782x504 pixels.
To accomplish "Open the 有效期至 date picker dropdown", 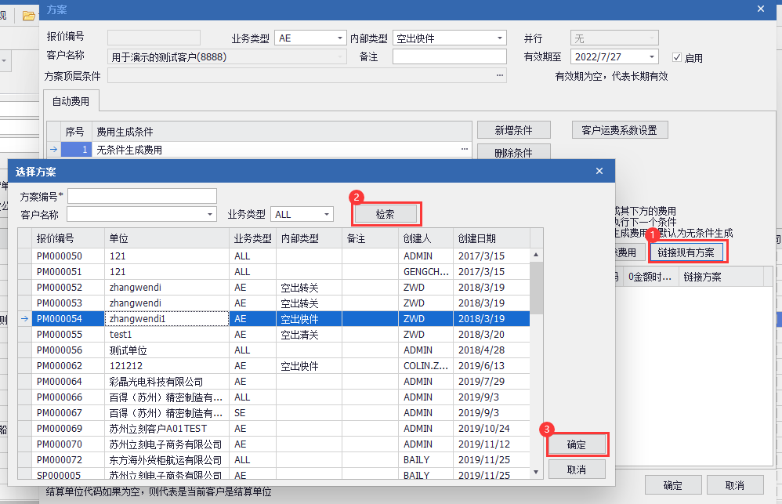I will [x=652, y=56].
